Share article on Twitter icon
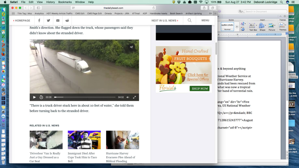 click(48, 20)
